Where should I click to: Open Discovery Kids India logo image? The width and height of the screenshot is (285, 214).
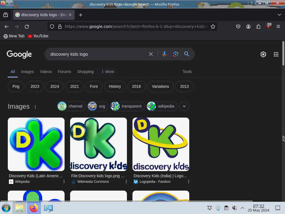tap(161, 144)
